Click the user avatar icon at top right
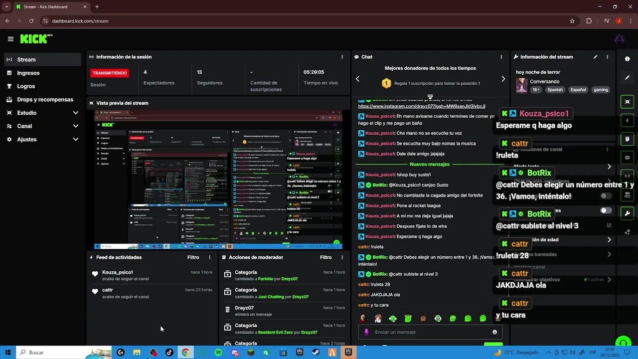The image size is (638, 359). [x=619, y=39]
